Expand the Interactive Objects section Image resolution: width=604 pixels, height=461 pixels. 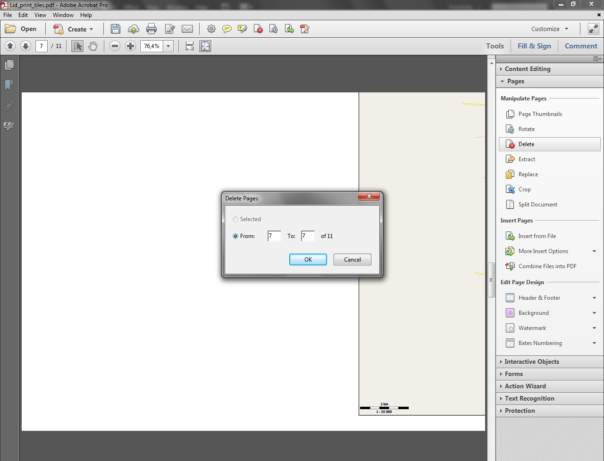coord(550,362)
